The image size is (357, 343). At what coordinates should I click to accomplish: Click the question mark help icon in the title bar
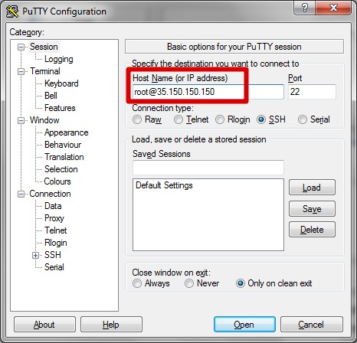click(x=304, y=8)
